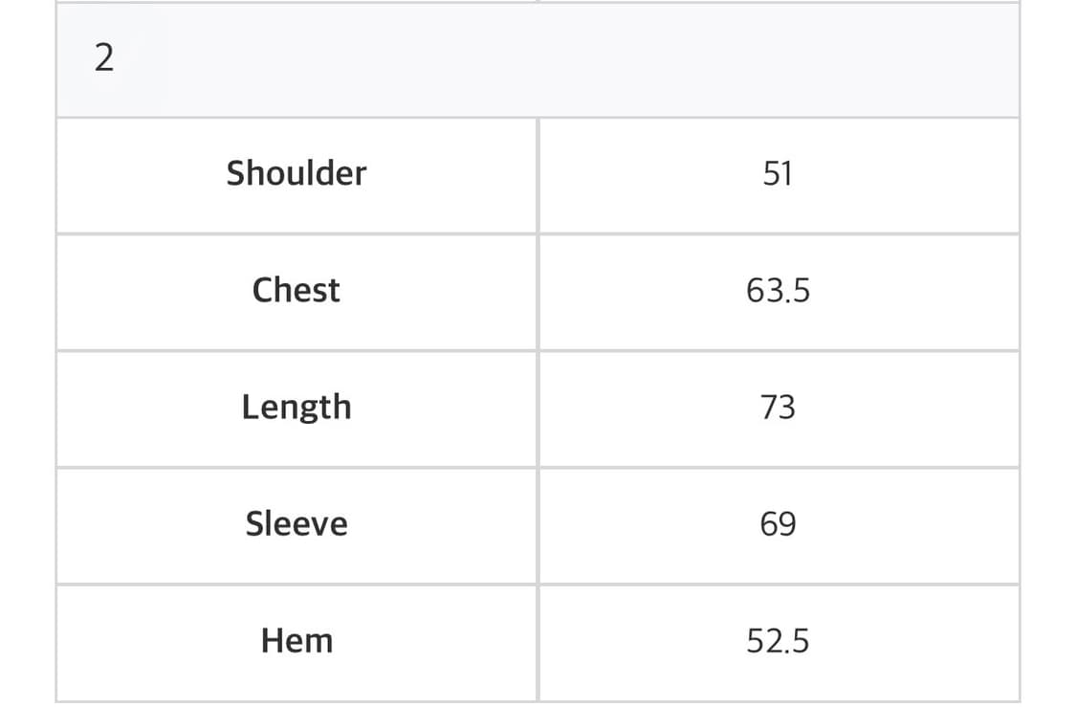Image resolution: width=1076 pixels, height=707 pixels.
Task: Click the Sleeve label cell
Action: (x=296, y=524)
